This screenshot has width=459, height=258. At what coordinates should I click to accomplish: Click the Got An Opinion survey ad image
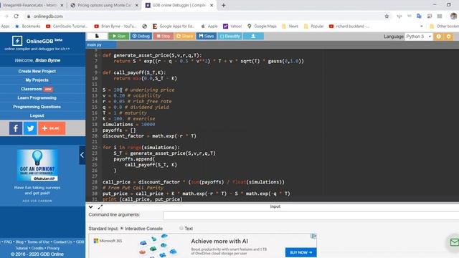tap(37, 166)
